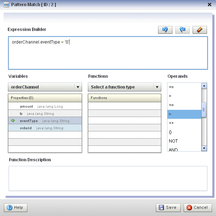The image size is (216, 216).
Task: Click the Pattern Match dialog title icon
Action: 6,5
